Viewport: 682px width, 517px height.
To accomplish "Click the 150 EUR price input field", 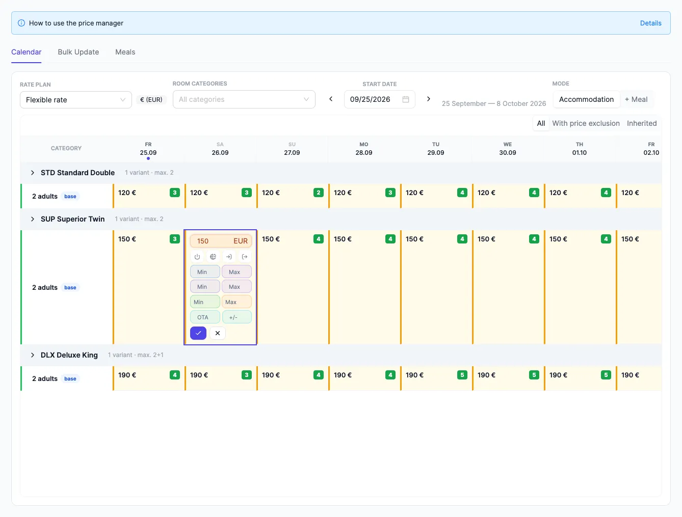I will [x=221, y=241].
